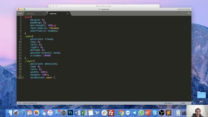Click the body selector on line 1
Screen dimensions: 208x117
coord(27,17)
